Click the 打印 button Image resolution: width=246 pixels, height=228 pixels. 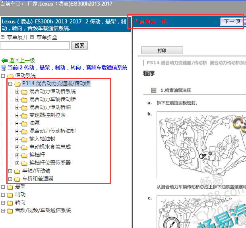162,50
